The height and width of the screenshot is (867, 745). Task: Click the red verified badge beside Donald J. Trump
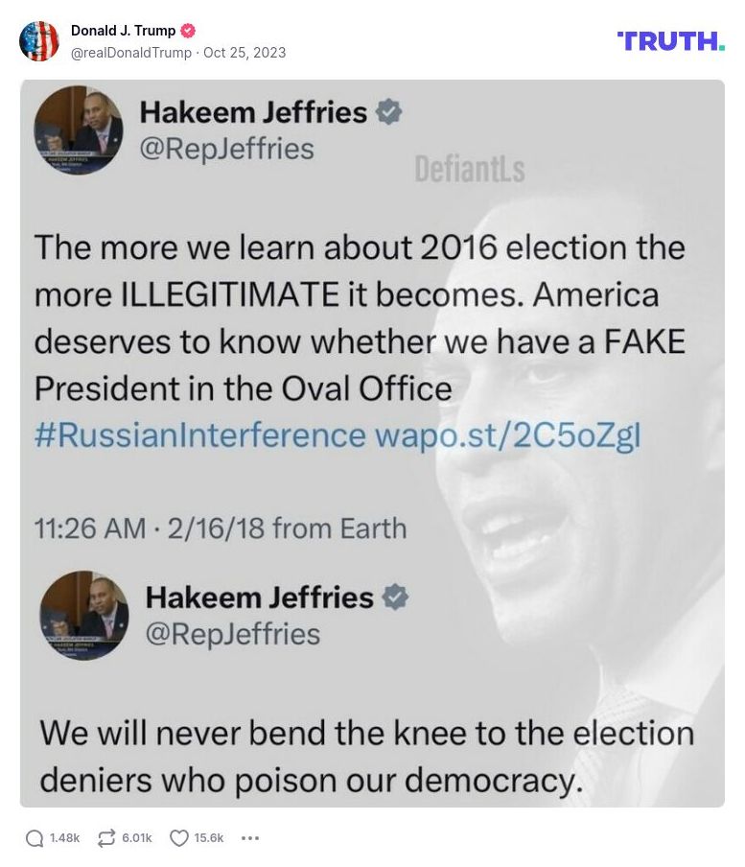coord(188,31)
